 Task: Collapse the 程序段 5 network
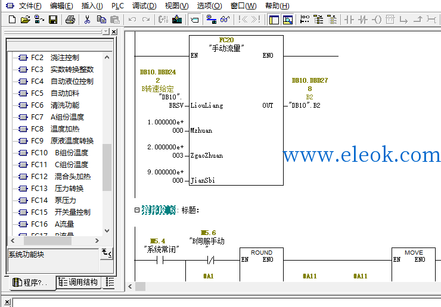click(137, 210)
